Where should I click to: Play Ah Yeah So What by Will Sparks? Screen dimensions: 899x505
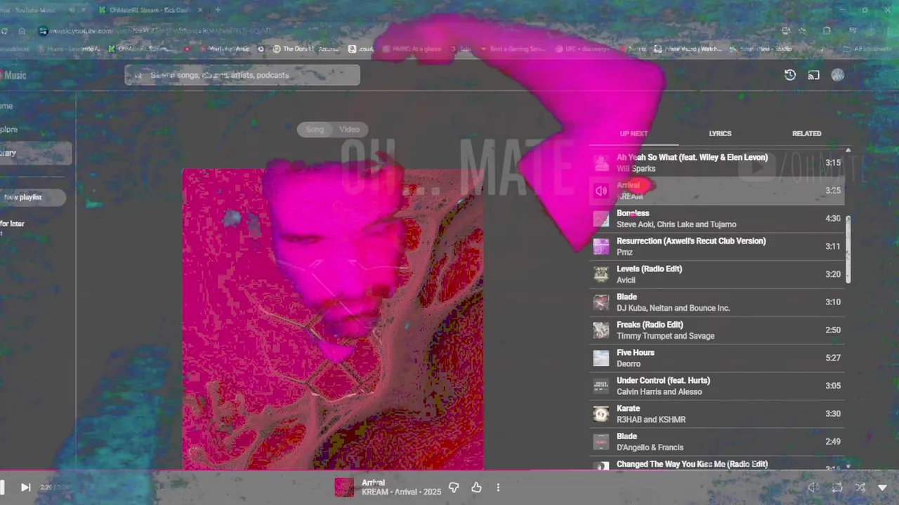716,163
